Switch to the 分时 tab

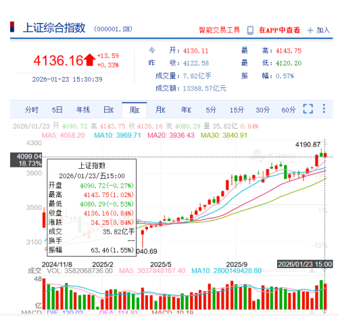[x=32, y=110]
